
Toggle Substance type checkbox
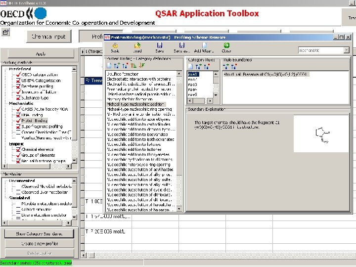[x=18, y=97]
